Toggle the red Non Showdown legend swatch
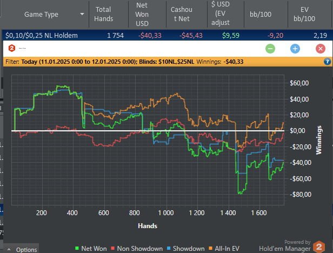333x253 pixels. 113,248
